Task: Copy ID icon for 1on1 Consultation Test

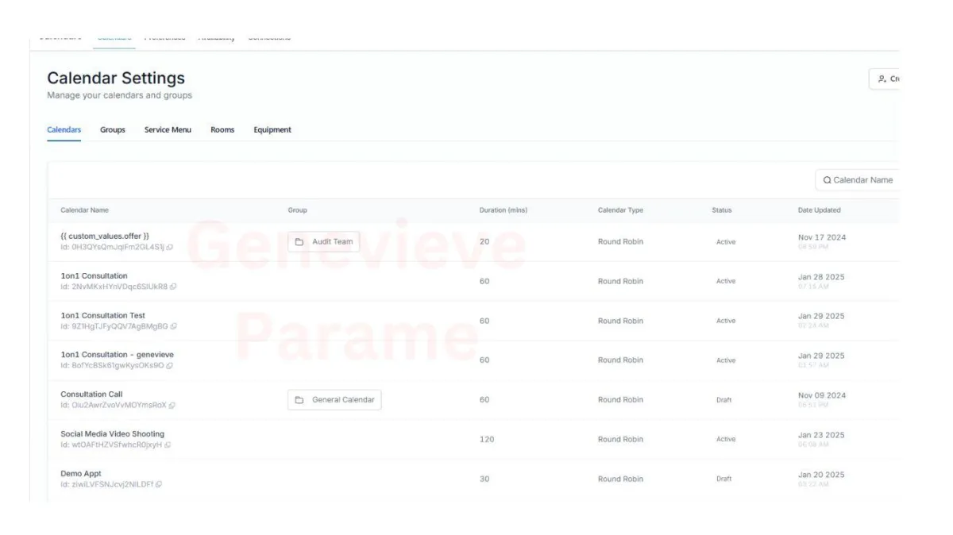Action: click(x=174, y=326)
